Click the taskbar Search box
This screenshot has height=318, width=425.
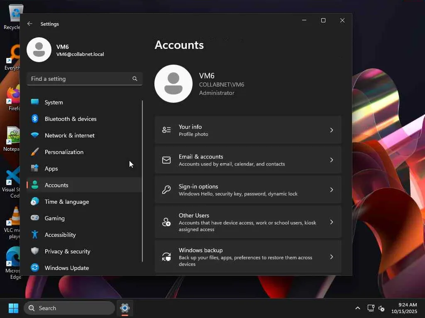tap(69, 308)
